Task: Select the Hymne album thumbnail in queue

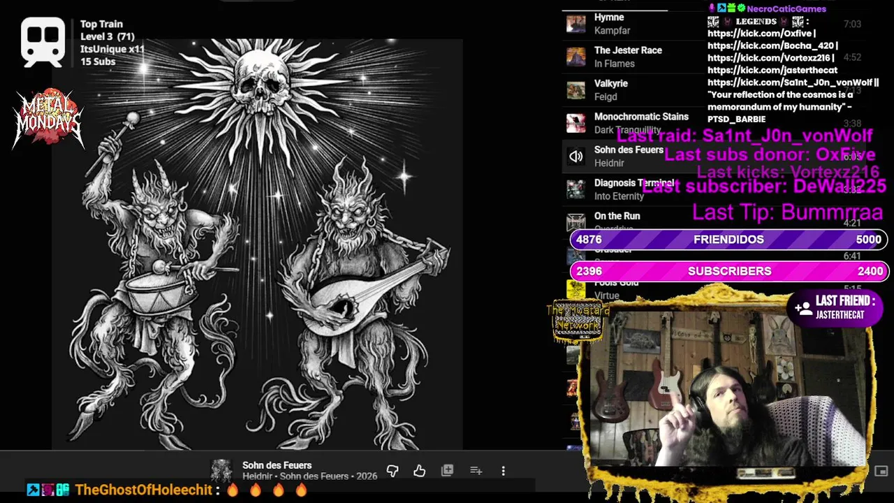Action: point(576,24)
